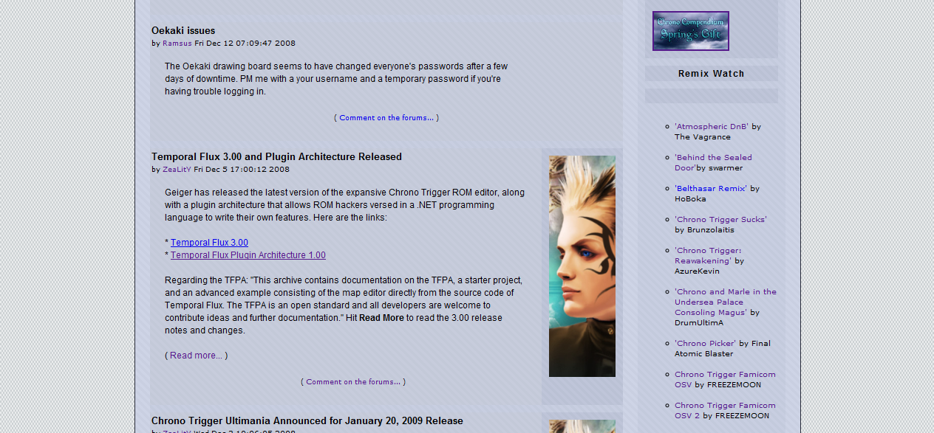
Task: Click Read more under Temporal Flux post
Action: [x=196, y=356]
